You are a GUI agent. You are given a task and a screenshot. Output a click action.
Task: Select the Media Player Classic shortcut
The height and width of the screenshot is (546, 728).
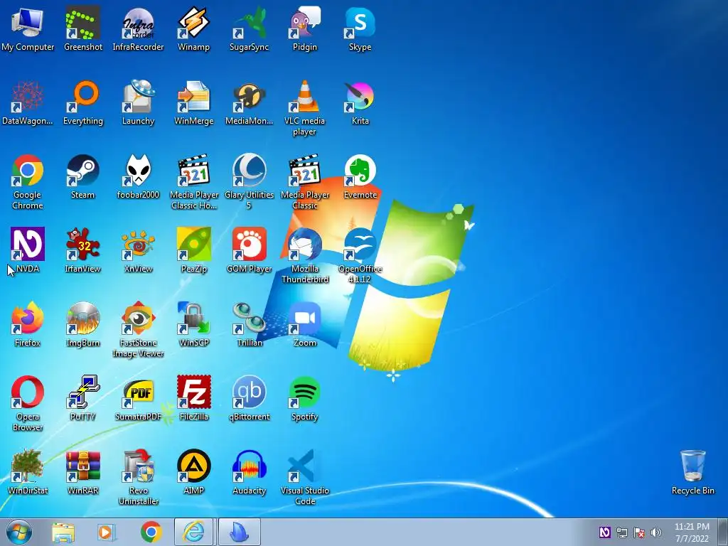click(304, 171)
